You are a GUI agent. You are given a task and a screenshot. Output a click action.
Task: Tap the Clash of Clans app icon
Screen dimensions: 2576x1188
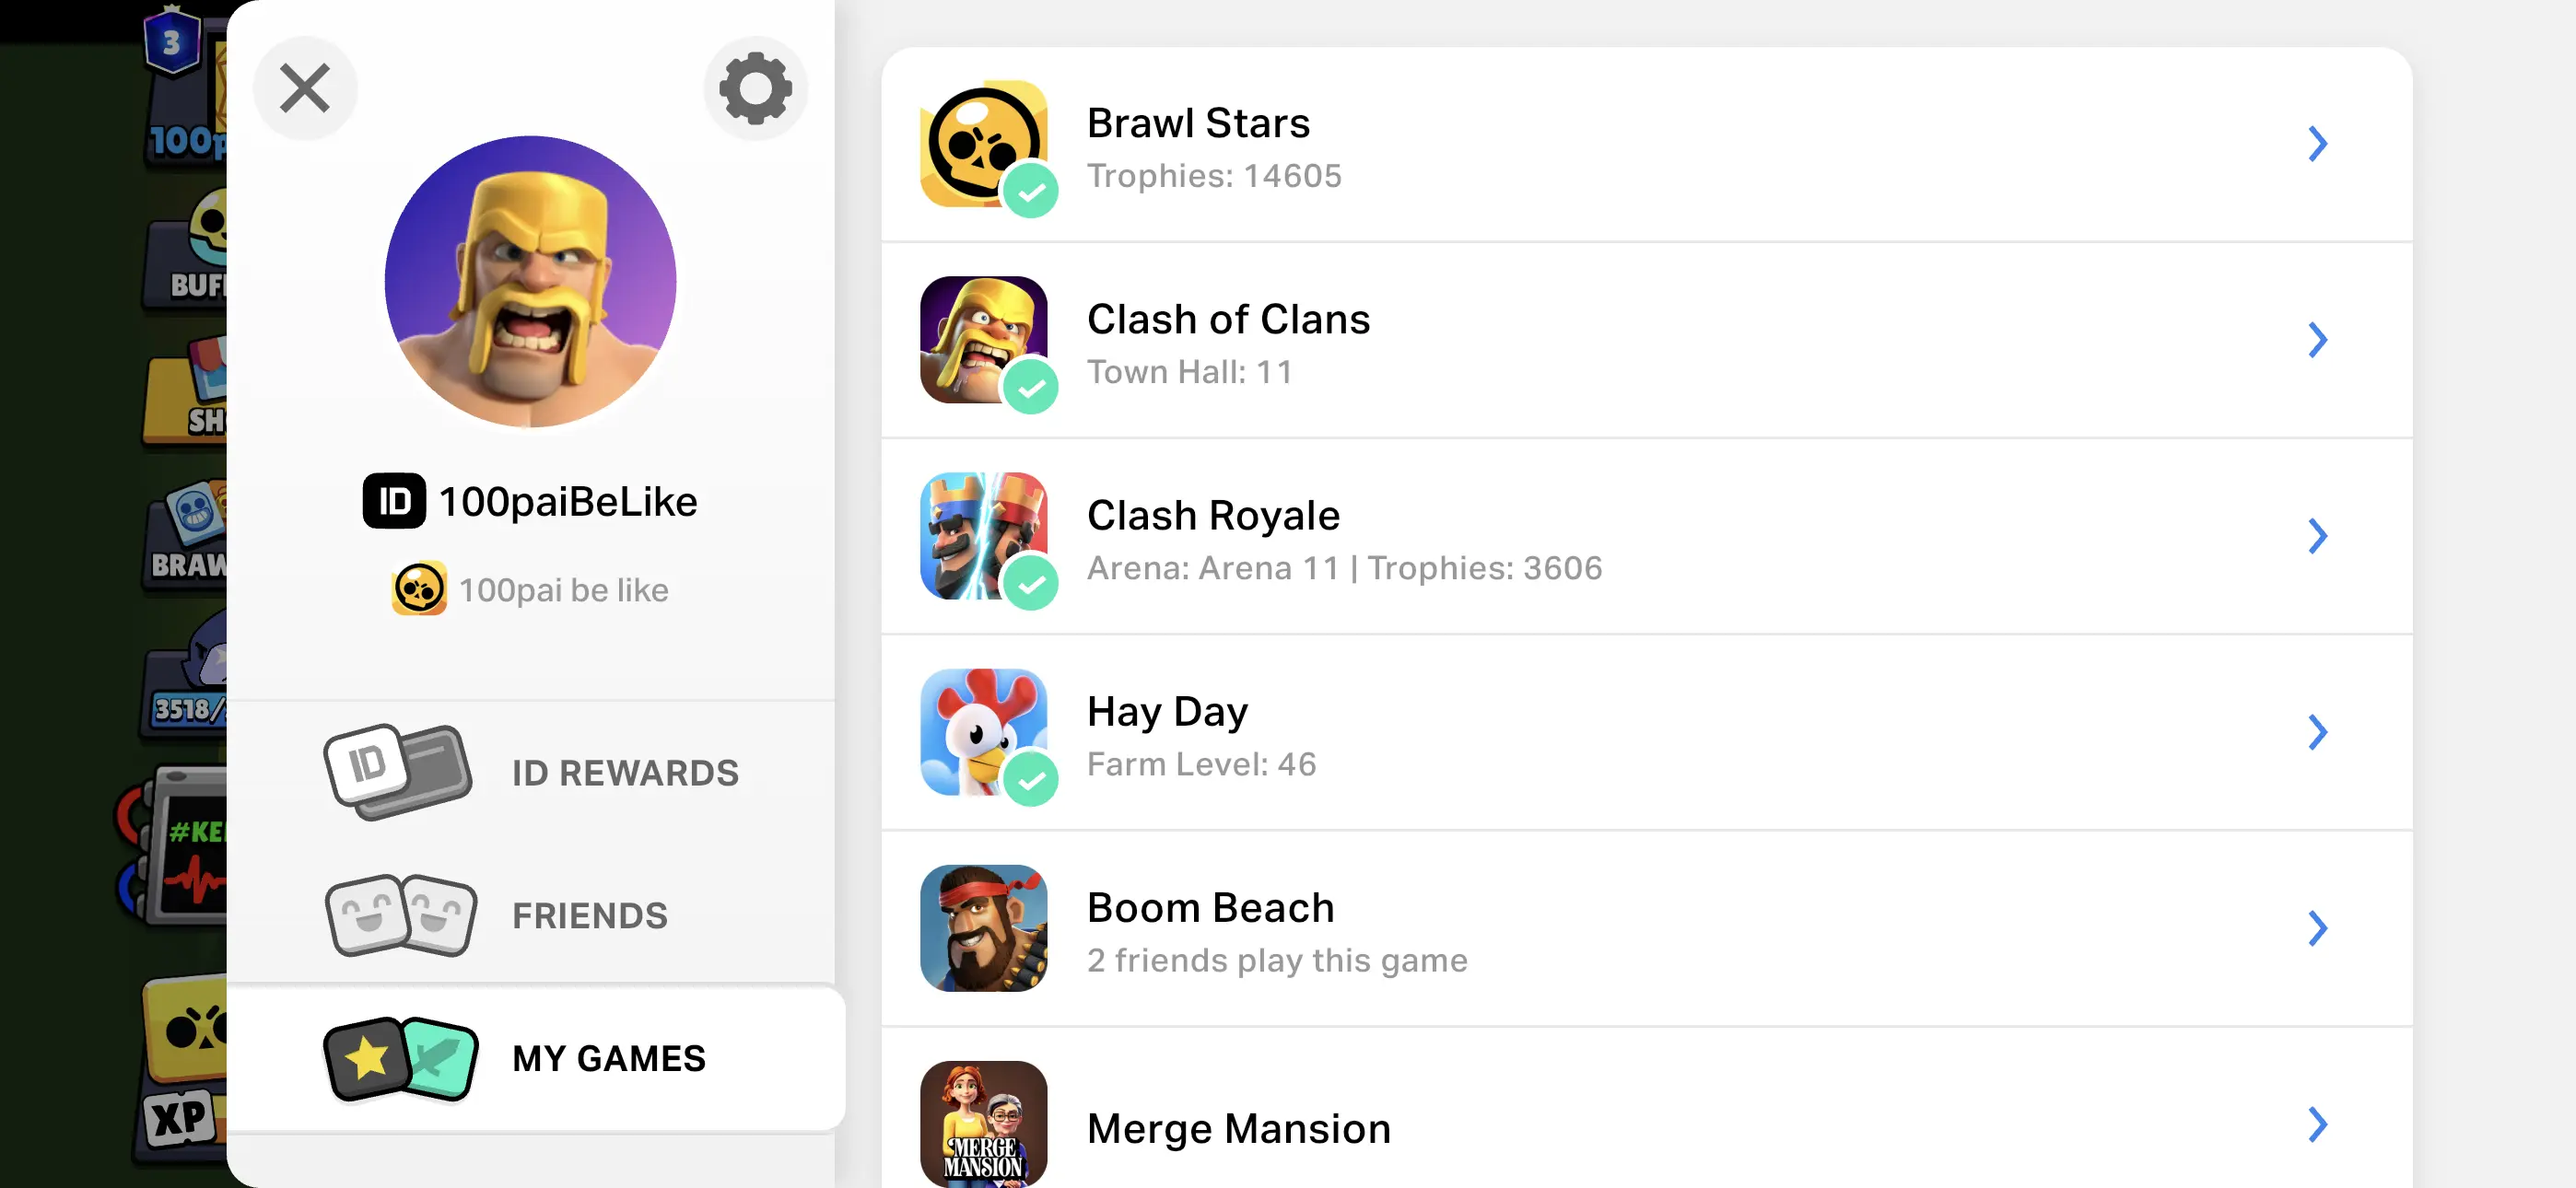[x=983, y=340]
